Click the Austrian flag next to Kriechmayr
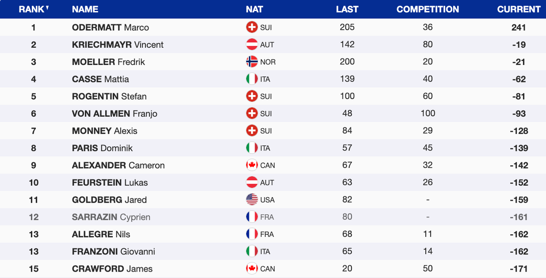Viewport: 546px width, 278px height. pyautogui.click(x=252, y=45)
